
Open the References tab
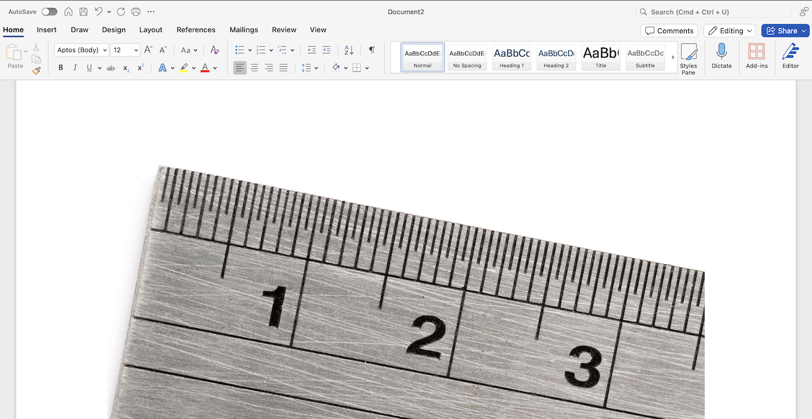coord(196,29)
